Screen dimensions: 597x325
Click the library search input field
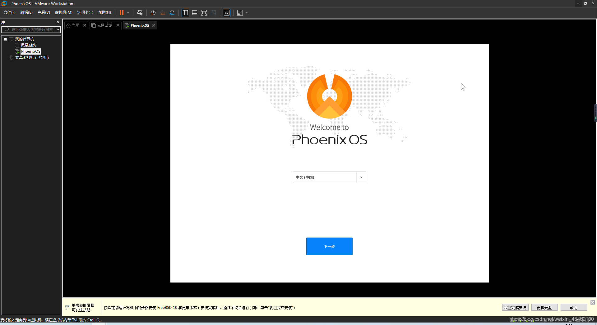click(29, 29)
